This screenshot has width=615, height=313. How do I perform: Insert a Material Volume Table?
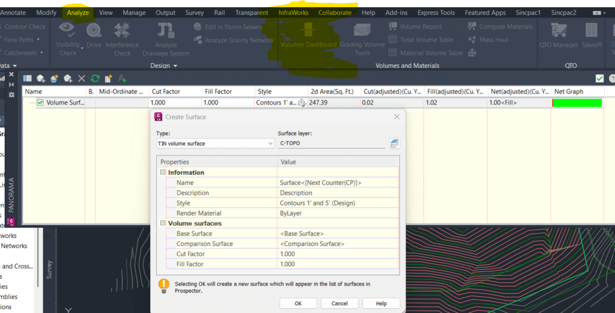point(426,52)
